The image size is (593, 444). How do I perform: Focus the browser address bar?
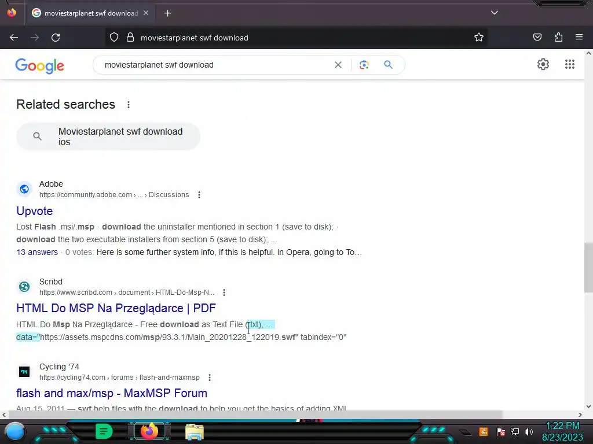pyautogui.click(x=296, y=38)
